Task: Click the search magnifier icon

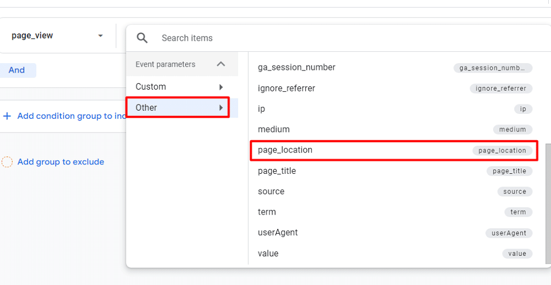Action: (142, 38)
